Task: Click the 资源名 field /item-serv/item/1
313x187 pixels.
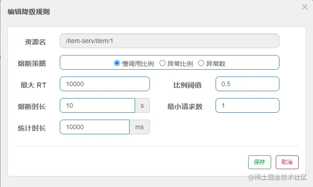Action: [x=170, y=41]
